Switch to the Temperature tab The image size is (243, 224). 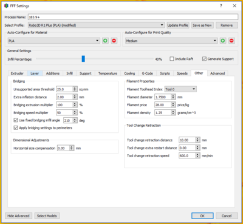(x=108, y=73)
